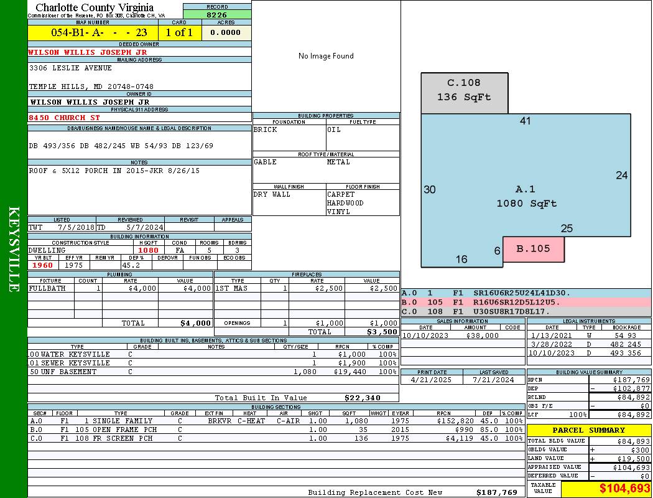Click the gray C.108 136 SqFt section
This screenshot has height=498, width=653.
464,90
